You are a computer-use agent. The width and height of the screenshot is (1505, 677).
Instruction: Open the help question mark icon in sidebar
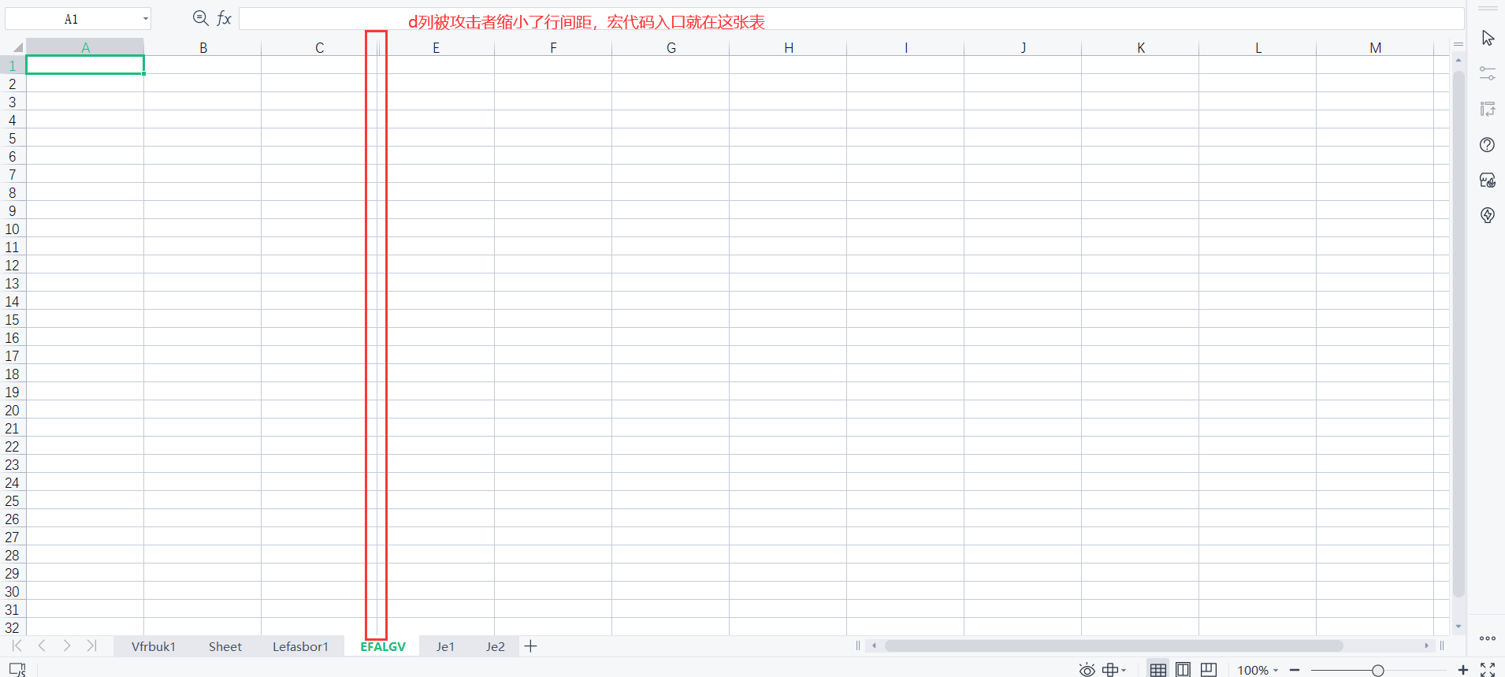click(1487, 145)
